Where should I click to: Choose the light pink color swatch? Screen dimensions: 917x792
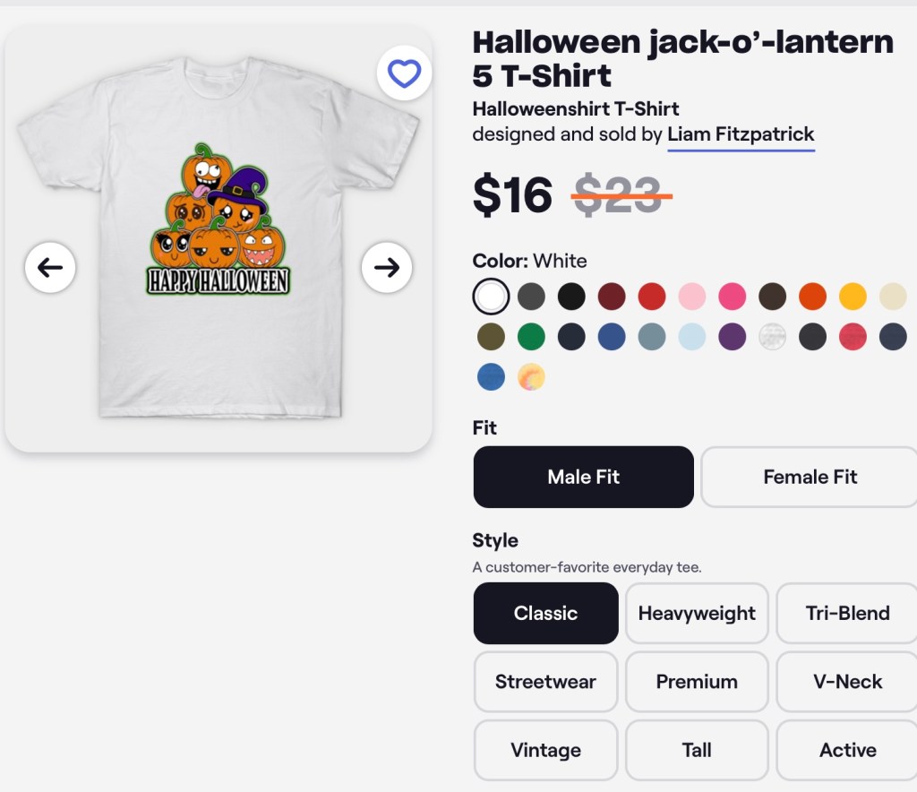692,296
